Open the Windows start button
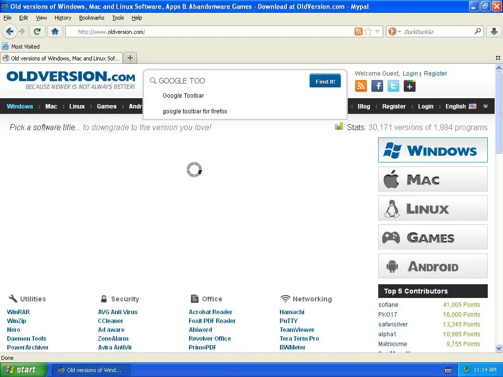Viewport: 503px width, 377px height. pos(23,370)
